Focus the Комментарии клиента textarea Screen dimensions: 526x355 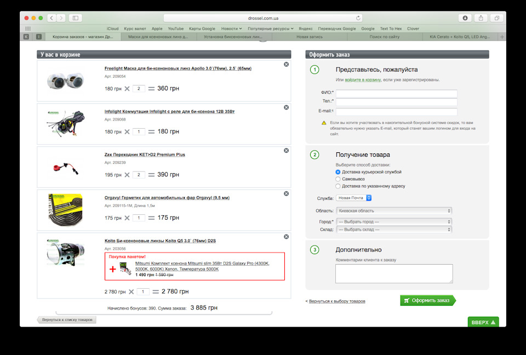tap(394, 273)
